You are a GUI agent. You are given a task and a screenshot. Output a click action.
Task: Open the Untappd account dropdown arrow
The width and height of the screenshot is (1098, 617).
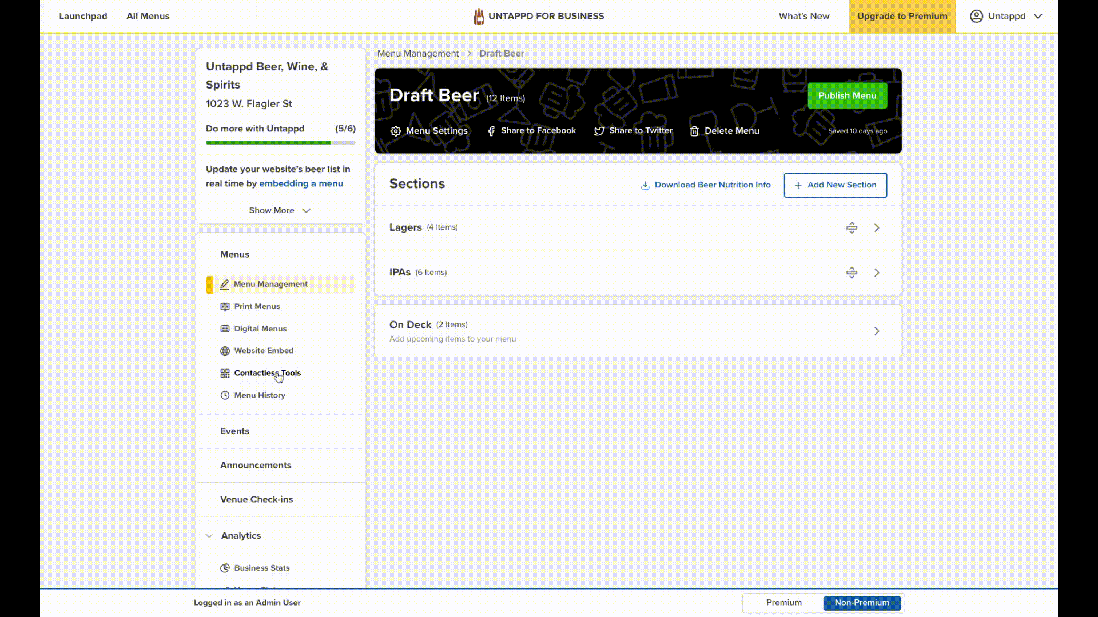point(1038,16)
